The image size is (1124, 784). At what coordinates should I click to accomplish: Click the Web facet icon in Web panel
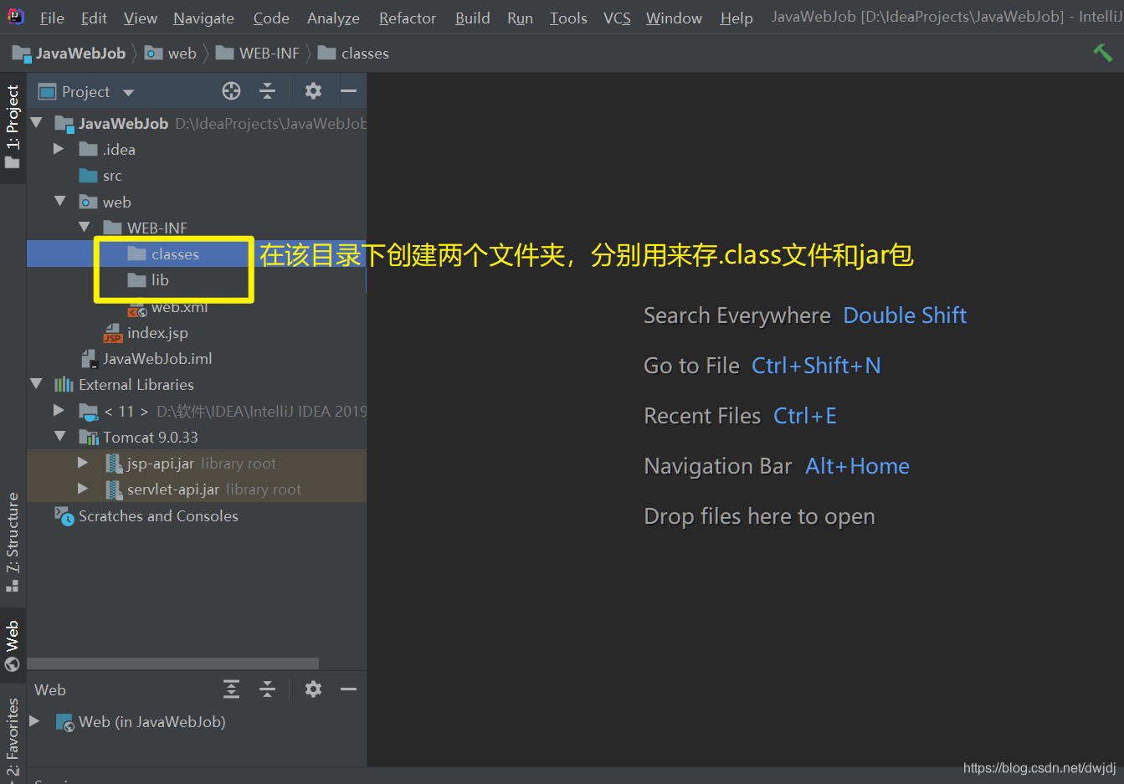point(64,722)
